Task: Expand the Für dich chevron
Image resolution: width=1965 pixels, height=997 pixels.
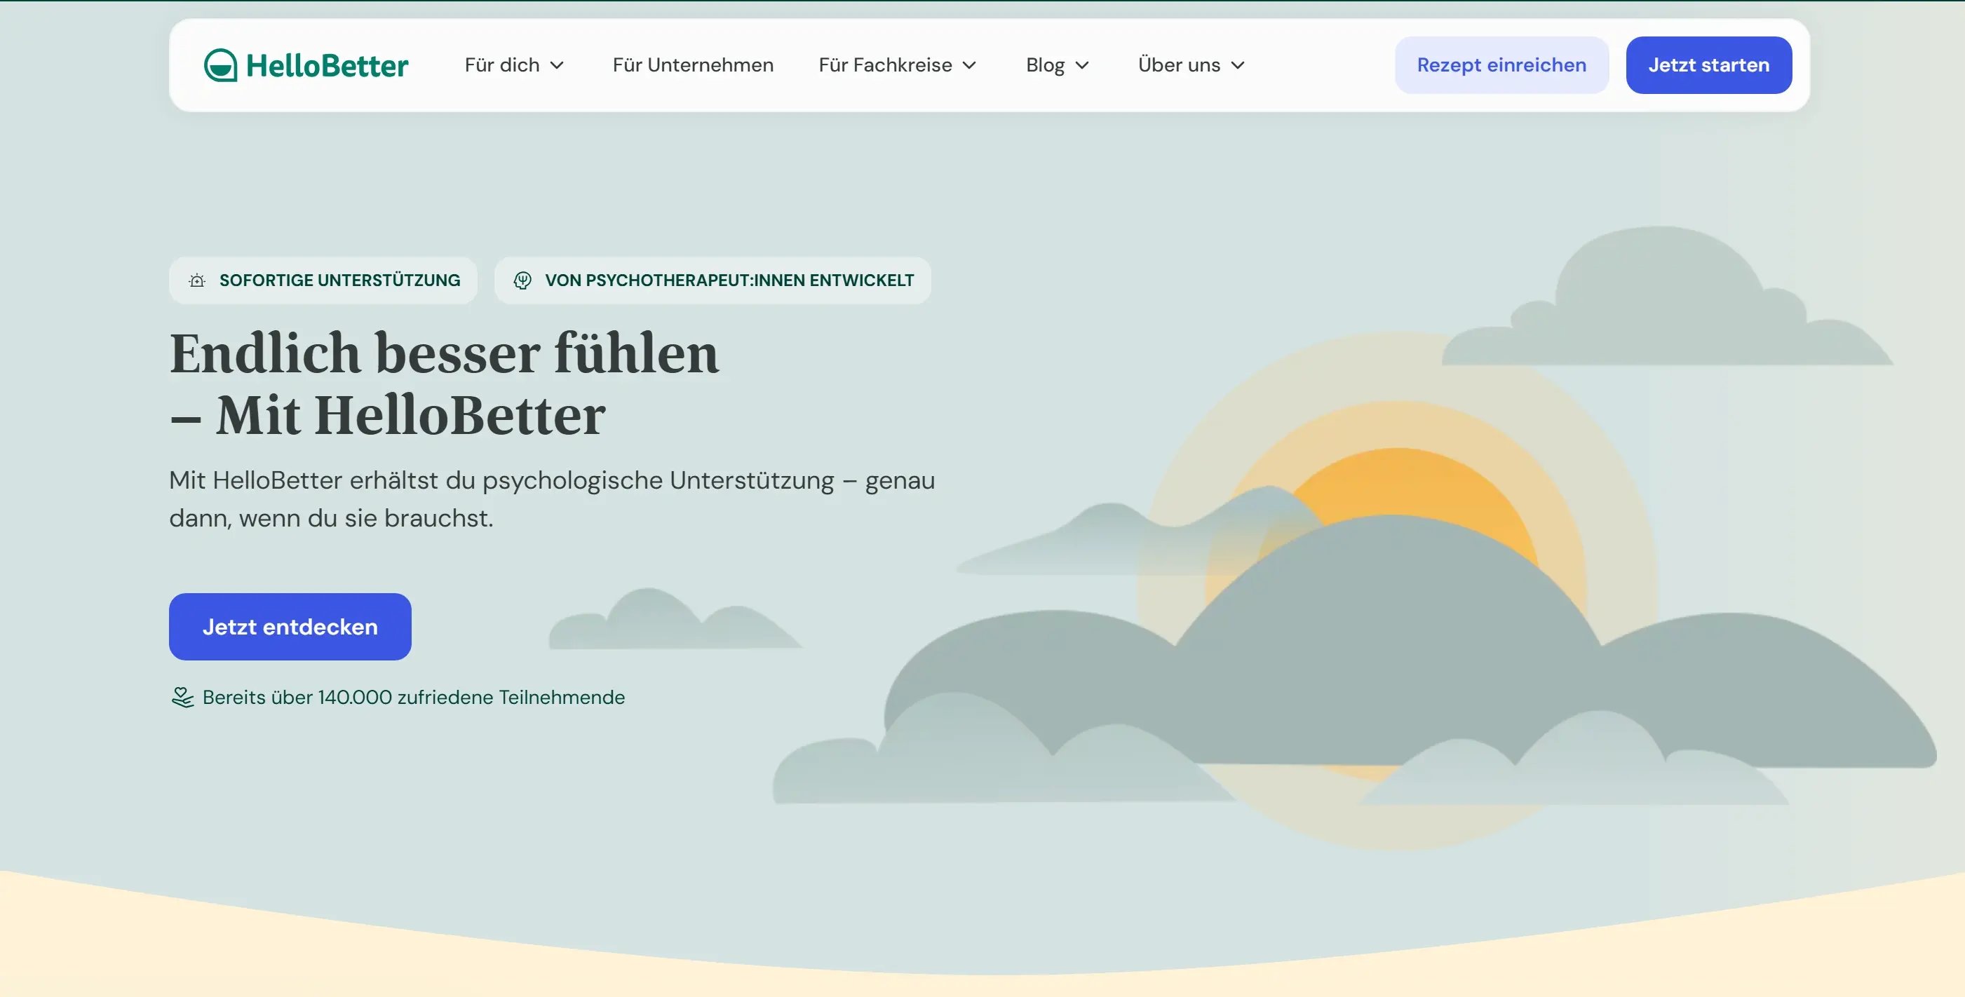Action: [558, 66]
